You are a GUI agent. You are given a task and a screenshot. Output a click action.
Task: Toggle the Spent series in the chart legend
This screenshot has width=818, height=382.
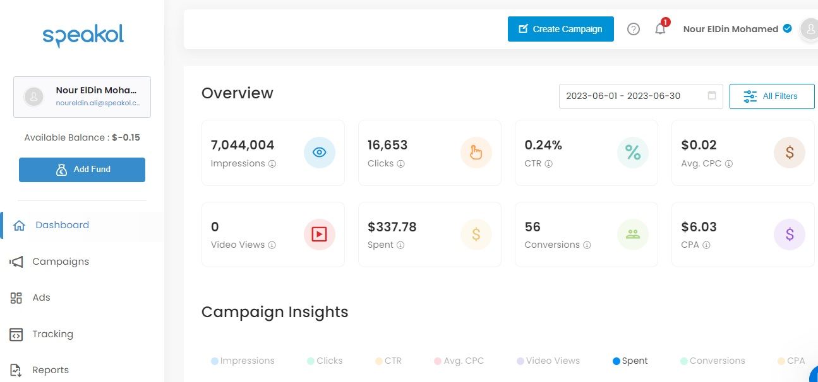click(629, 361)
